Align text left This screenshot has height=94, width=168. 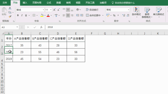click(x=64, y=15)
